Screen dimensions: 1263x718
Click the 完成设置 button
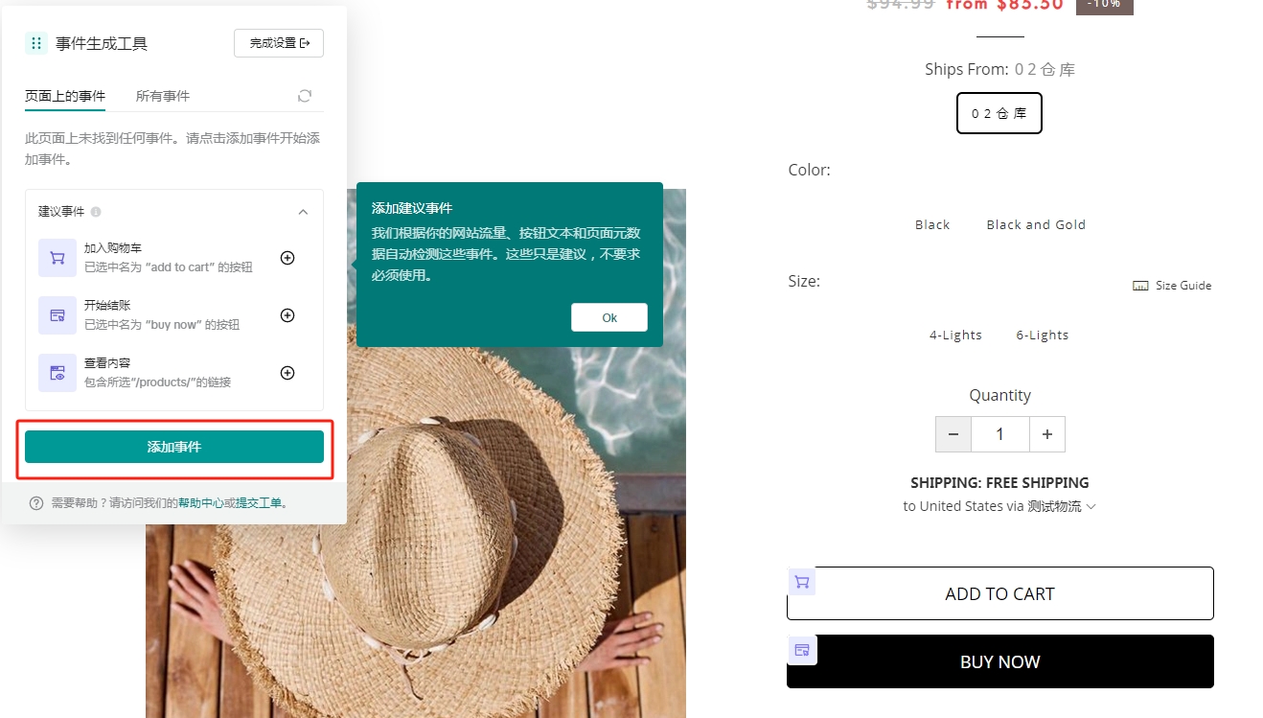pyautogui.click(x=279, y=43)
